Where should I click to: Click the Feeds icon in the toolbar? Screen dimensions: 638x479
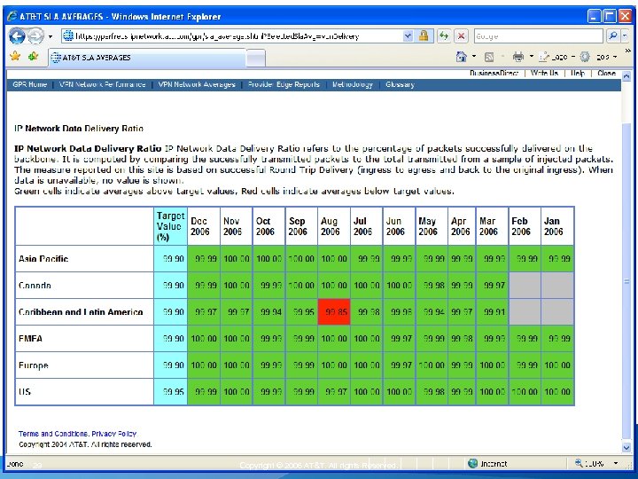pyautogui.click(x=489, y=57)
